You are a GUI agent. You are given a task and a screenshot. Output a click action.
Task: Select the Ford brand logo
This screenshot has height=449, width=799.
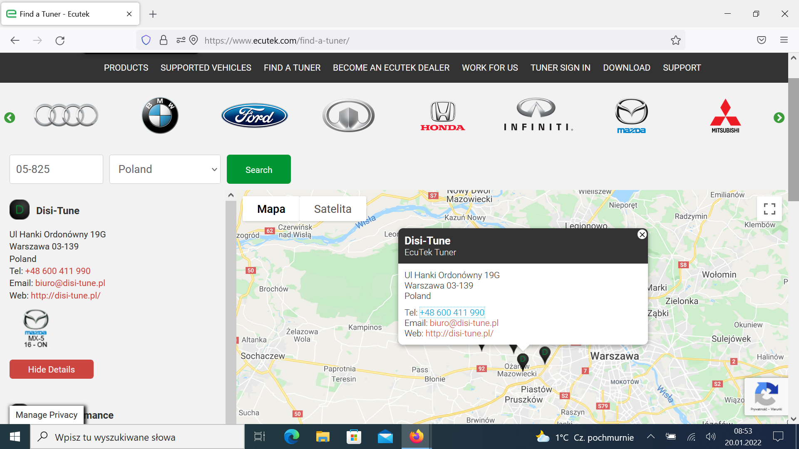(x=255, y=116)
